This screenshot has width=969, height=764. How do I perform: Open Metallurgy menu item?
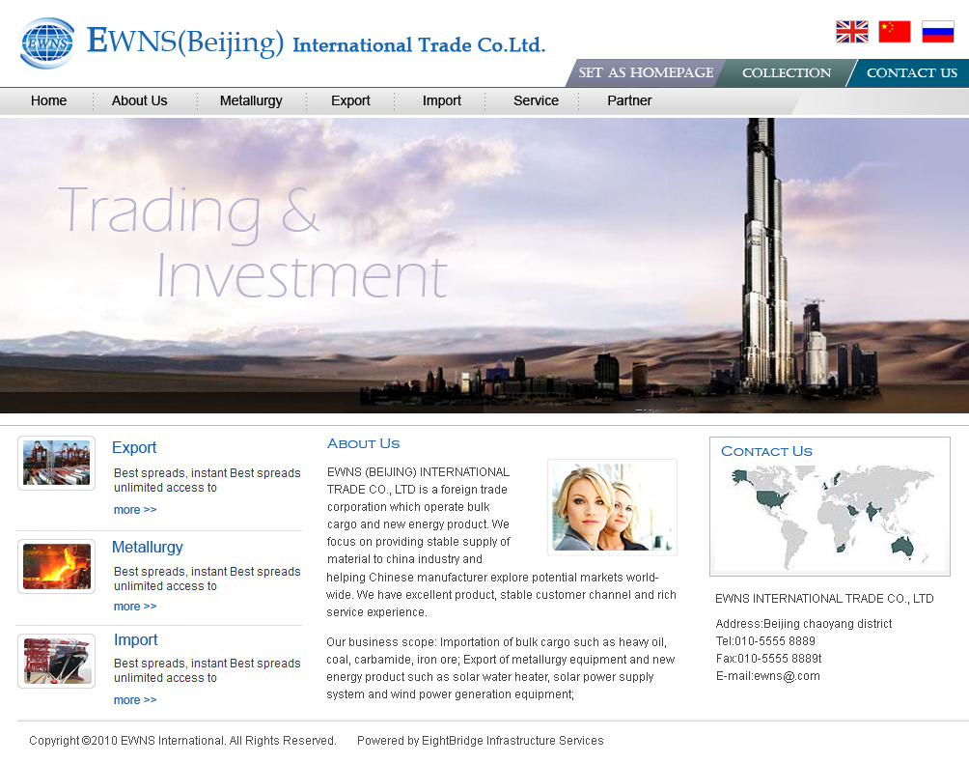tap(251, 100)
